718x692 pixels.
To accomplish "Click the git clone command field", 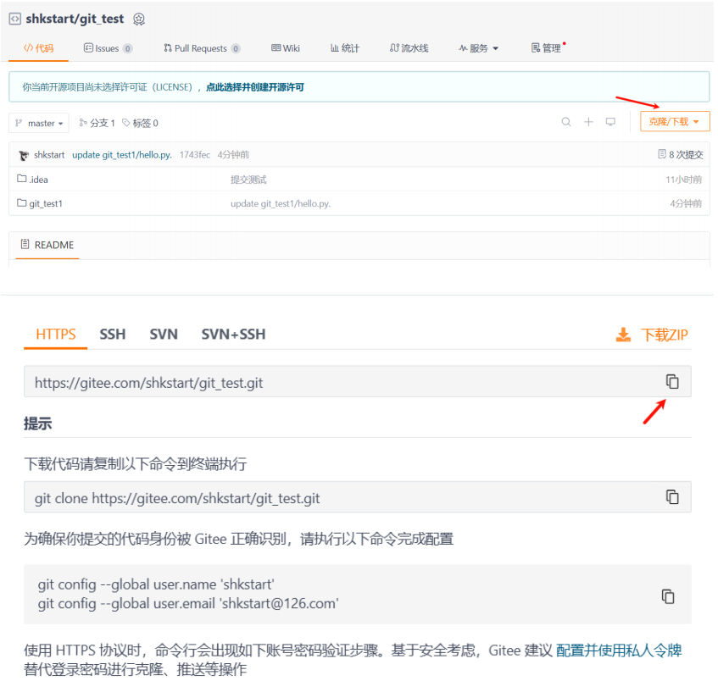I will coord(357,497).
